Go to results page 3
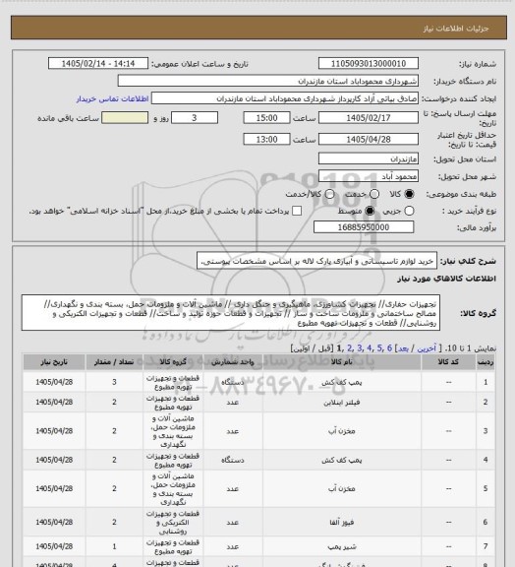 pyautogui.click(x=360, y=348)
